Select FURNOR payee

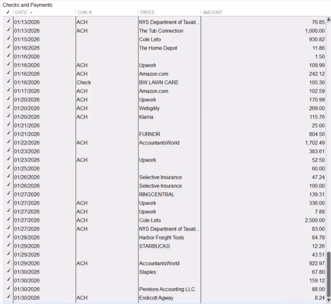point(150,134)
